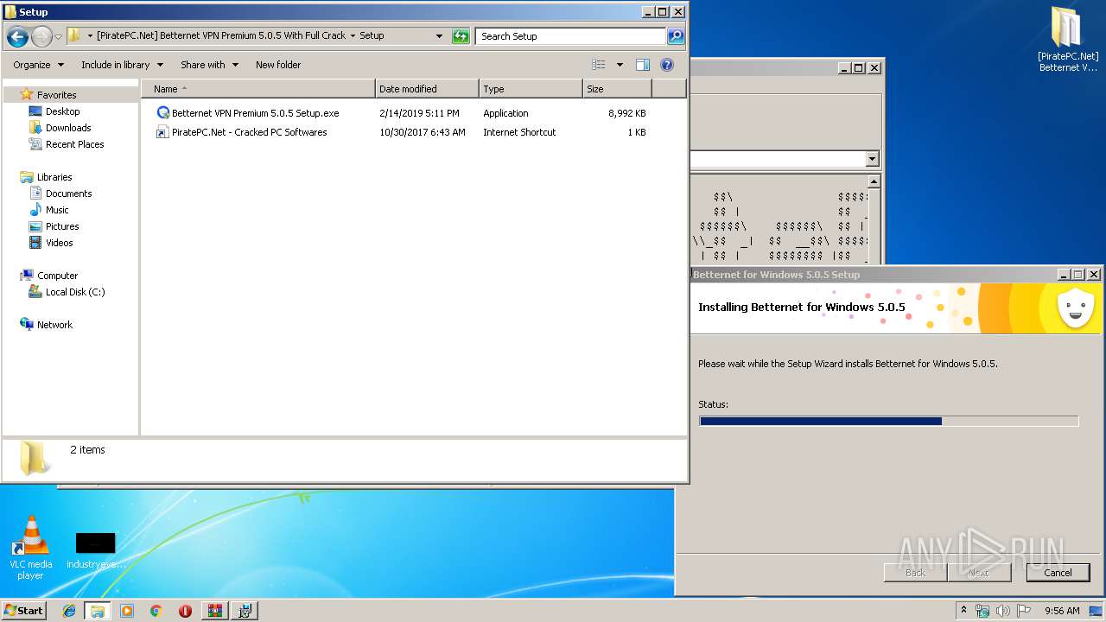Image resolution: width=1106 pixels, height=622 pixels.
Task: Go forward in the Explorer window
Action: 41,36
